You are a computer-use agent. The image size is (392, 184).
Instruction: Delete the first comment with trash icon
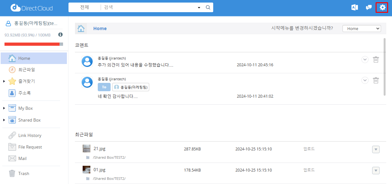[x=376, y=60]
